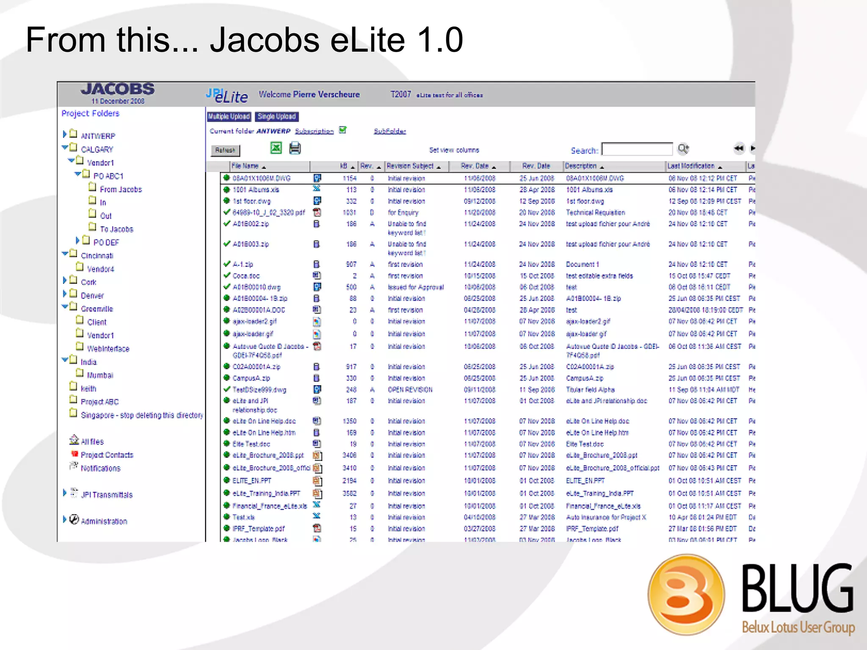
Task: Export the file list to Excel
Action: [x=276, y=148]
